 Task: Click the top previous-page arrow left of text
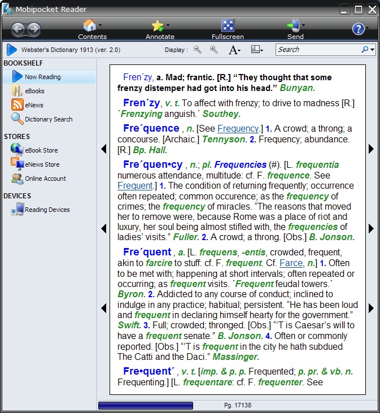tap(104, 149)
